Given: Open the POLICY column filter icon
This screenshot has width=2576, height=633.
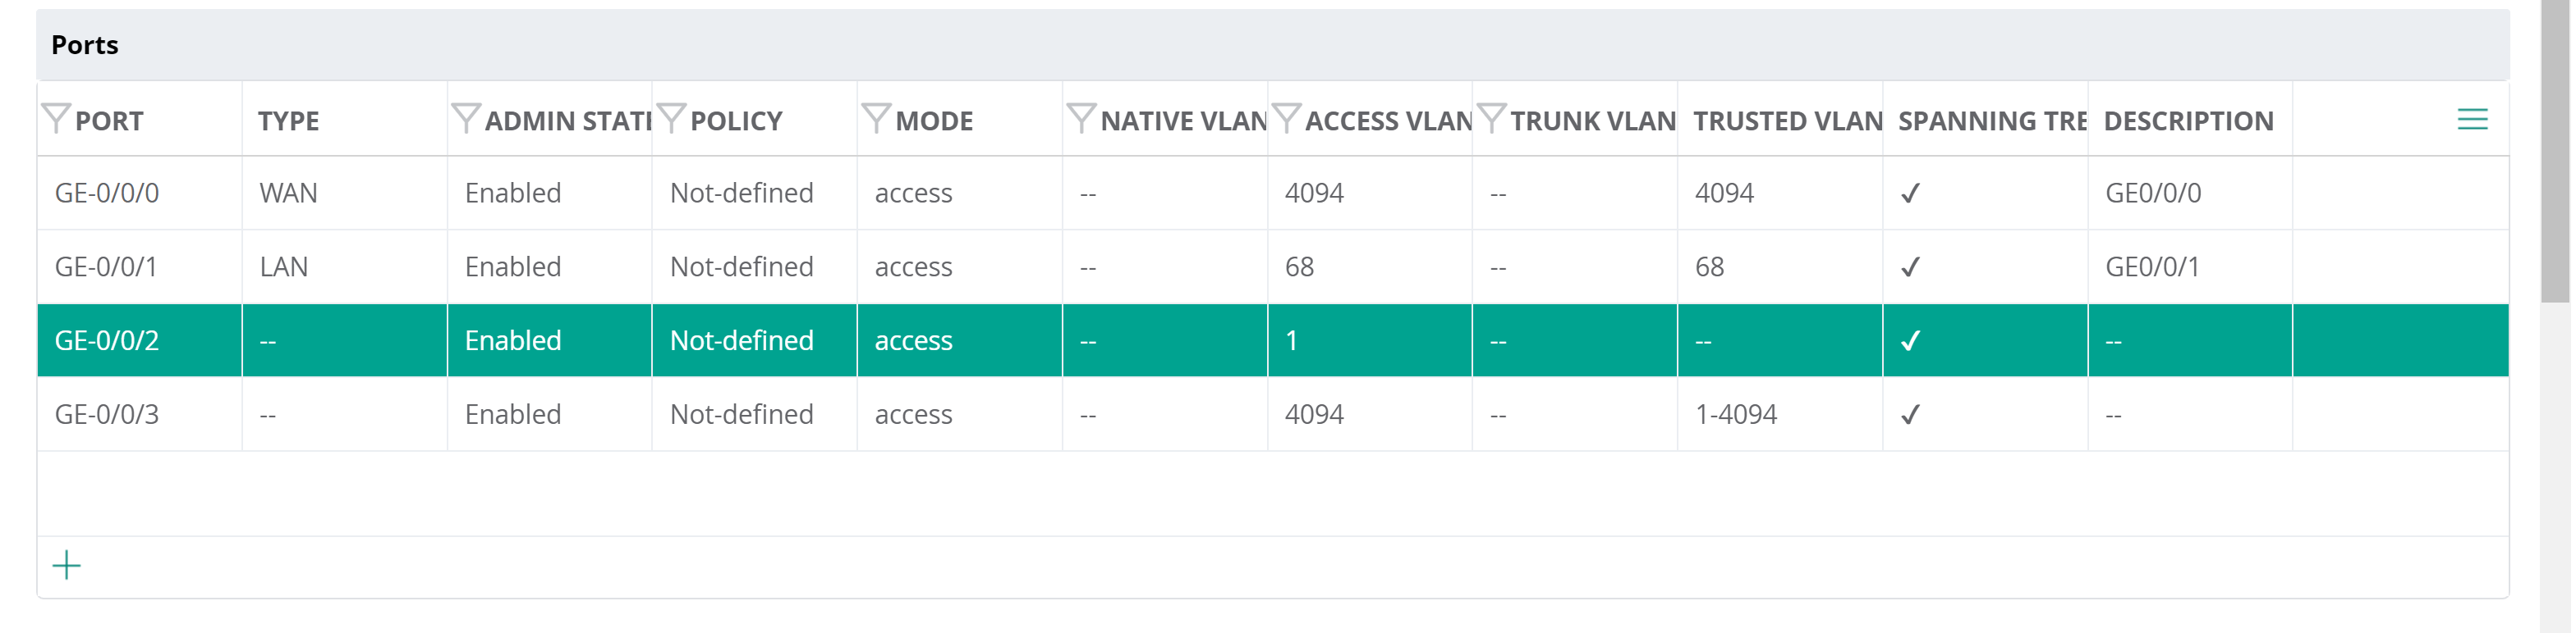Looking at the screenshot, I should (672, 119).
